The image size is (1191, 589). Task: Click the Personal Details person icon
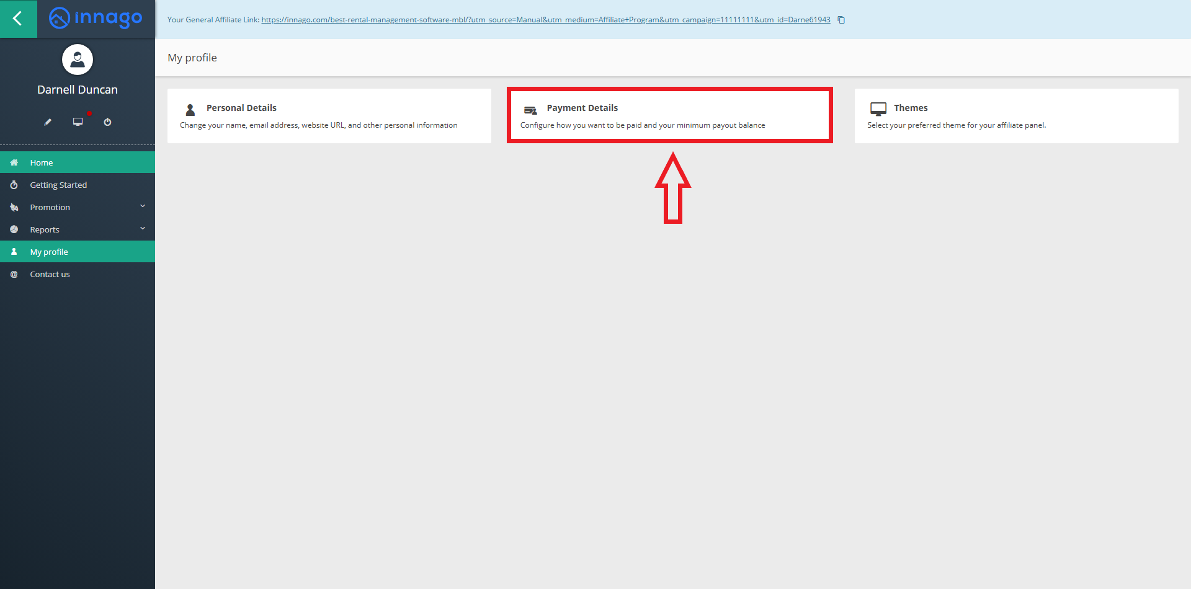point(190,110)
